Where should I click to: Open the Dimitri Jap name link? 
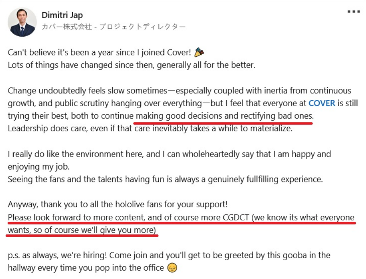coord(62,15)
